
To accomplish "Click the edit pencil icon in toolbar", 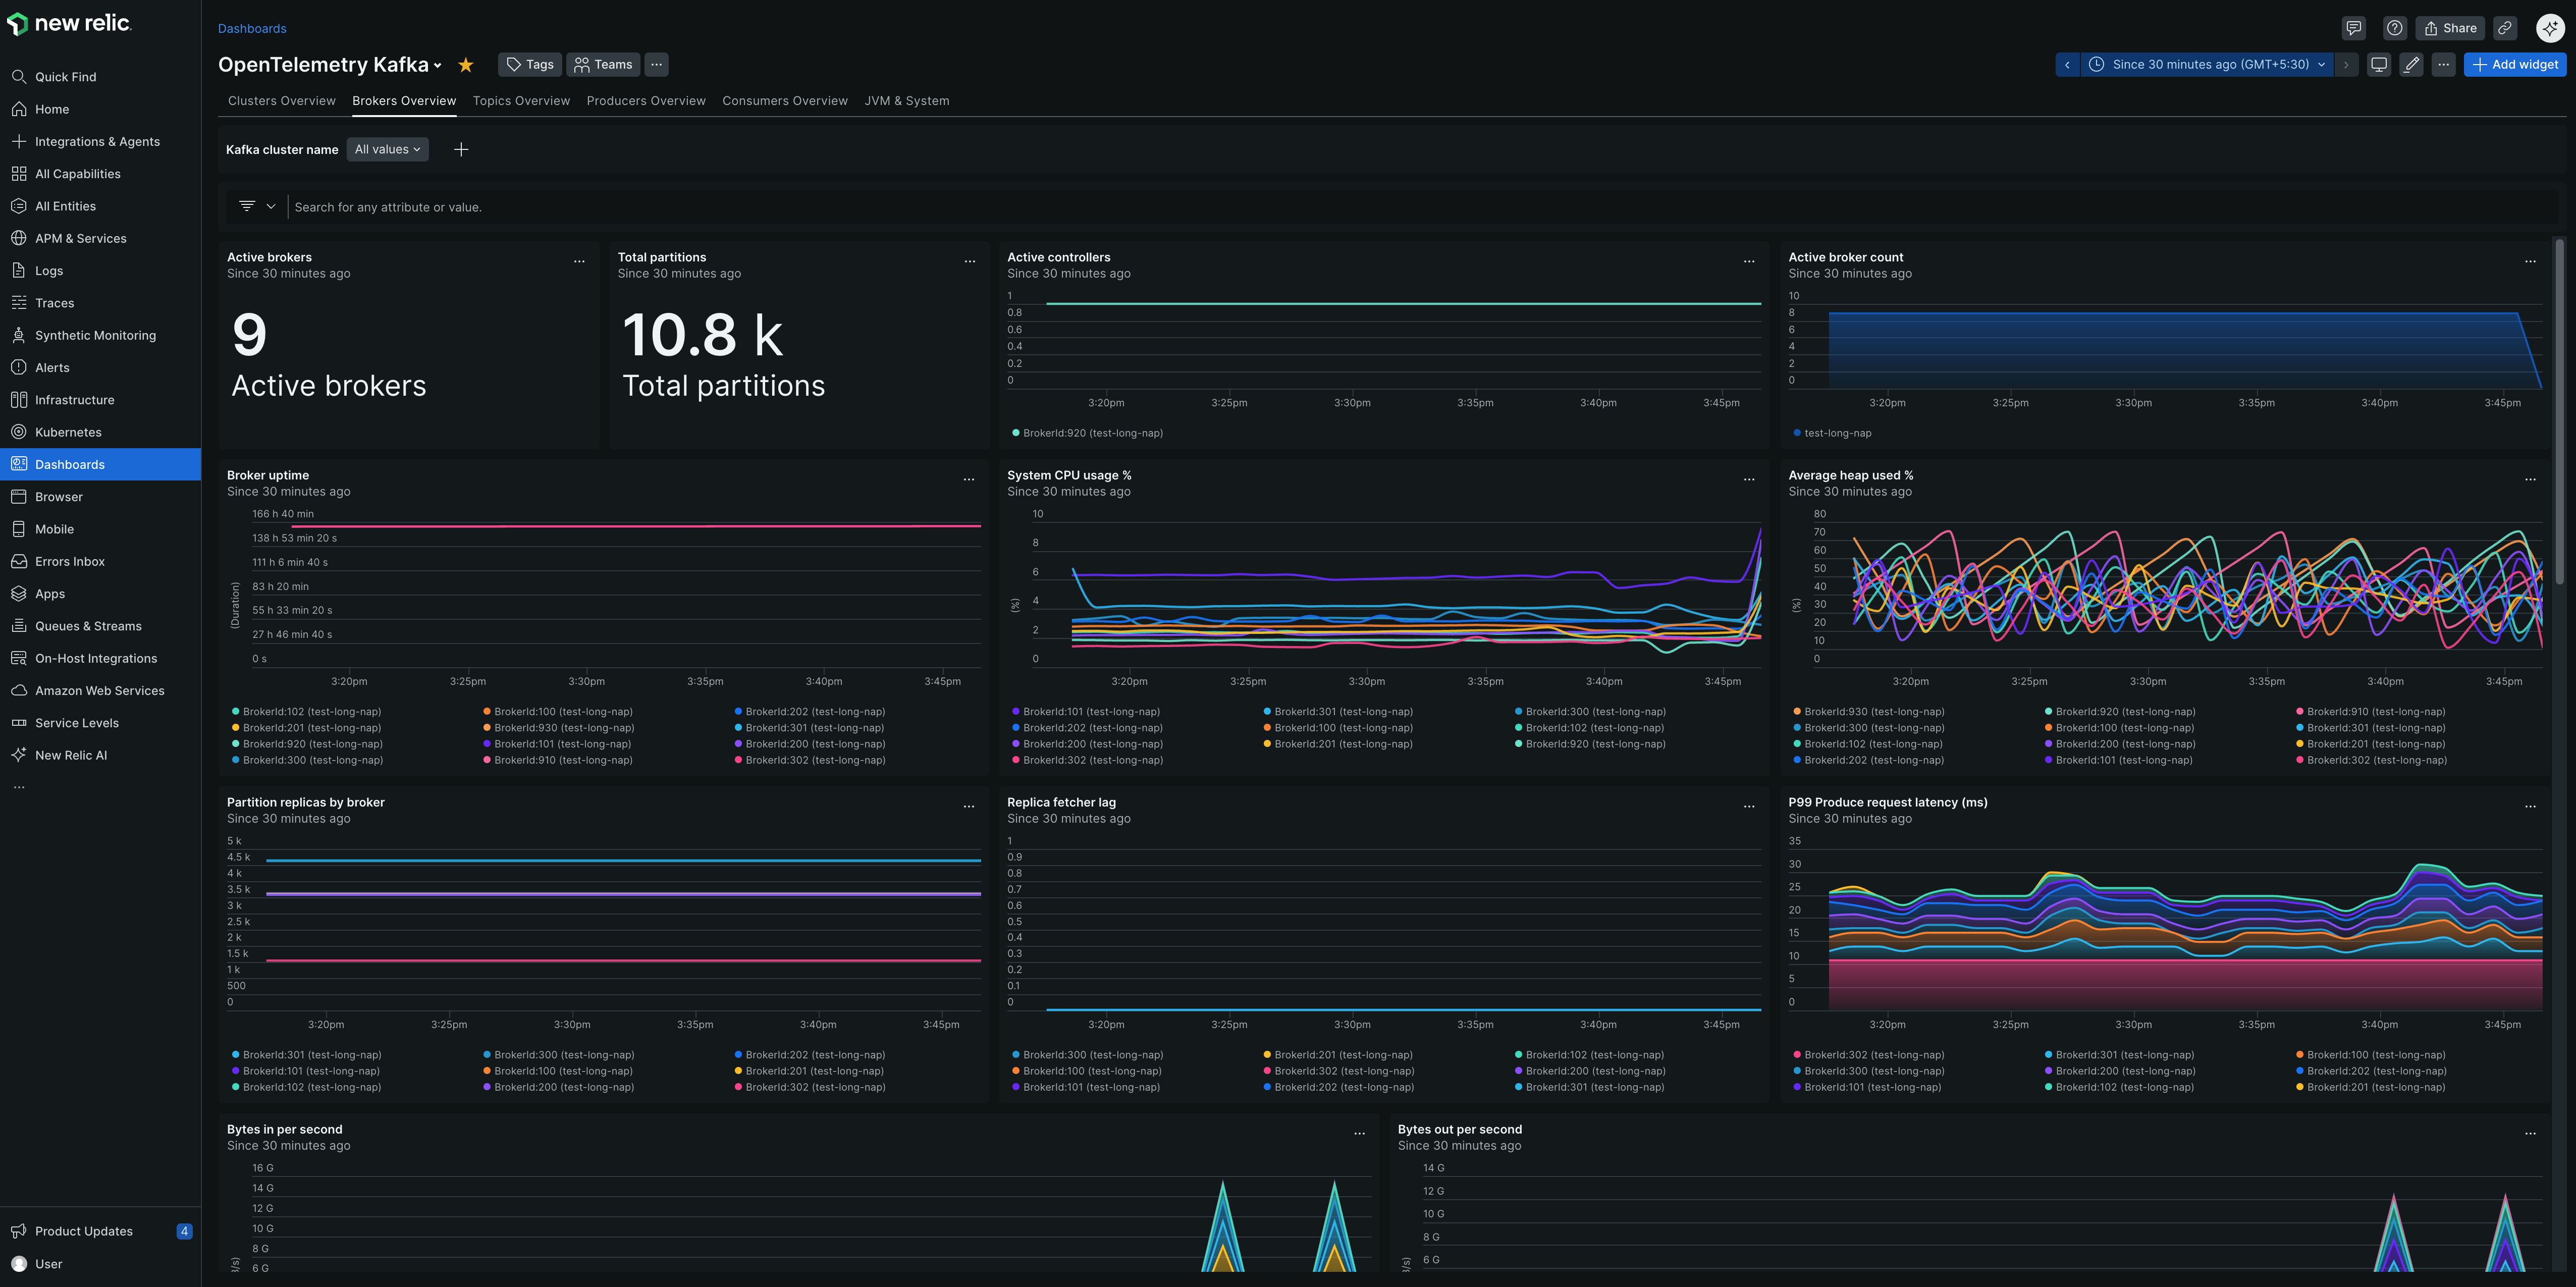I will [2411, 65].
